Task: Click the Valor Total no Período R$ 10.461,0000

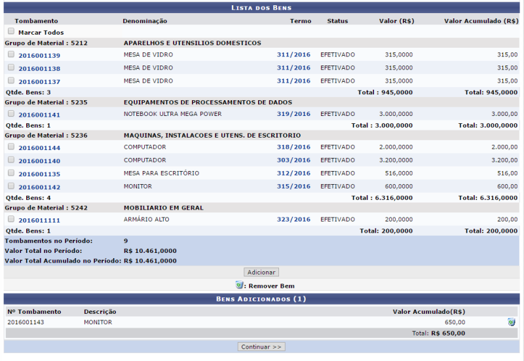Action: pyautogui.click(x=150, y=251)
